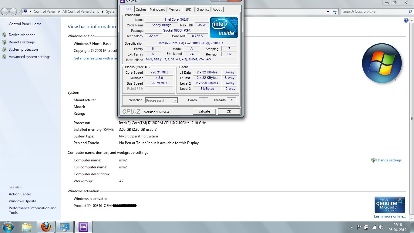Screen dimensions: 414x233
Task: Click shield icon beside Device Manager
Action: point(4,35)
